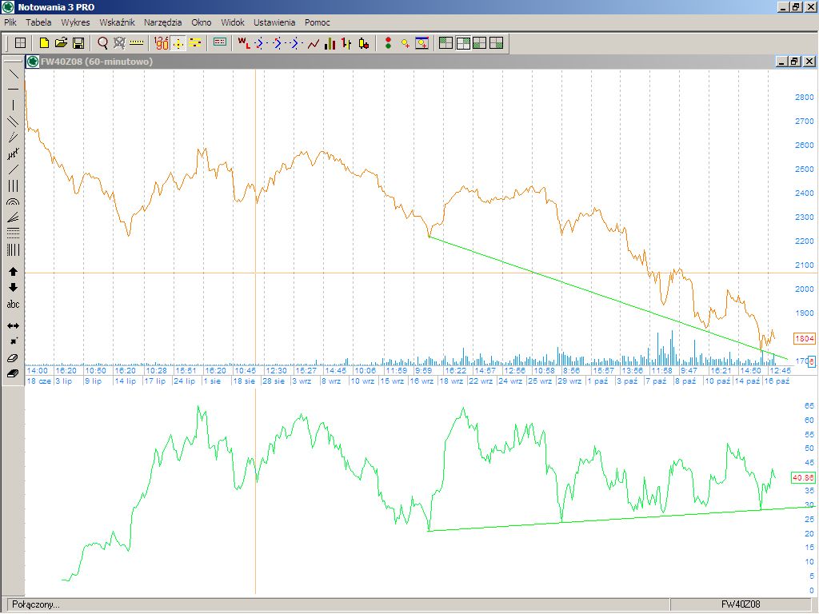This screenshot has height=614, width=819.
Task: Select the solid fan lines tool
Action: pos(13,217)
